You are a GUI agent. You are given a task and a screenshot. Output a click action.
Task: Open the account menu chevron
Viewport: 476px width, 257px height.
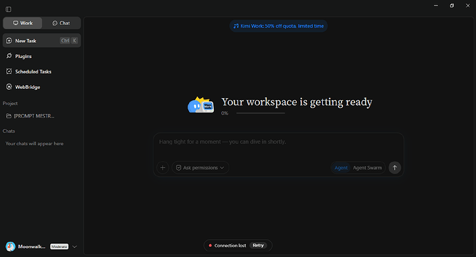75,247
